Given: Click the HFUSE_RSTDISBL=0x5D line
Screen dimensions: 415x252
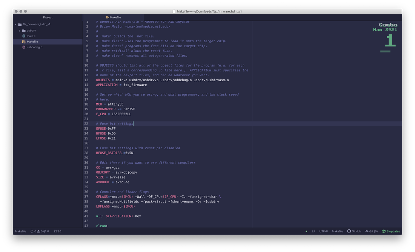Looking at the screenshot, I should [x=115, y=153].
